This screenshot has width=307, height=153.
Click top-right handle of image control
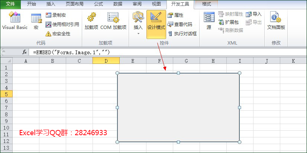[239, 73]
